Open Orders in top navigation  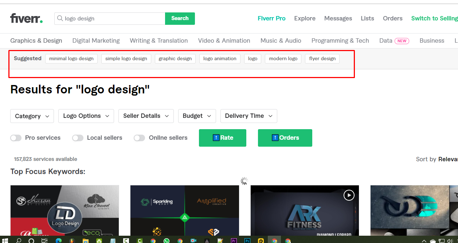click(393, 19)
